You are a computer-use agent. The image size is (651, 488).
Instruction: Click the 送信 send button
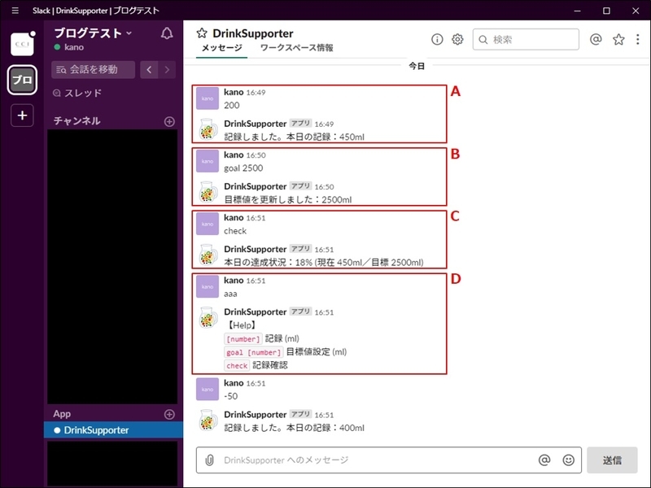pos(612,460)
